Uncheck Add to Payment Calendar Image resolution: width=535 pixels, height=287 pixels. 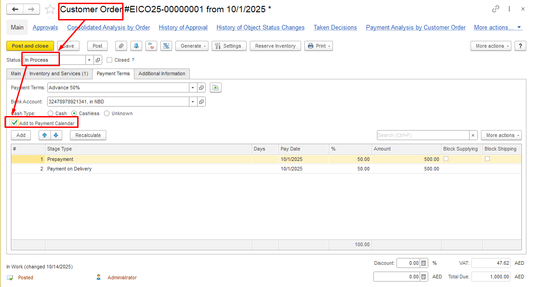click(x=15, y=123)
